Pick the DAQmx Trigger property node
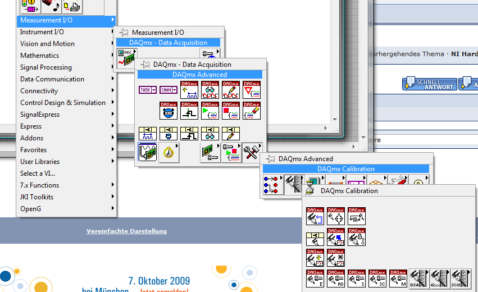This screenshot has height=292, width=478. pos(189,134)
